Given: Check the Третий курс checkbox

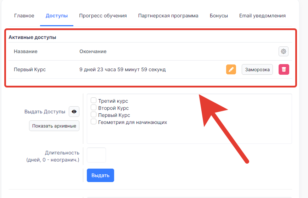Looking at the screenshot, I should coord(94,101).
